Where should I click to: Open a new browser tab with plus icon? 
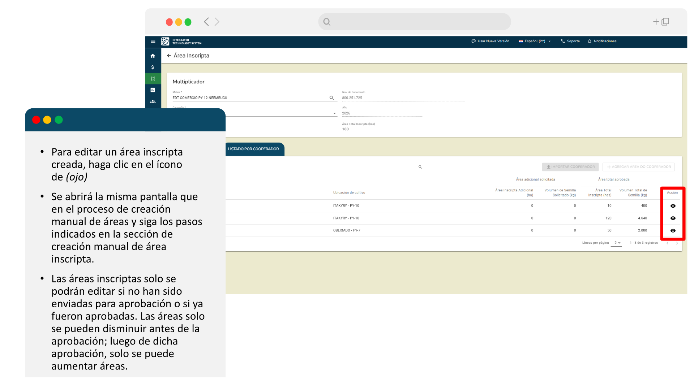tap(656, 22)
